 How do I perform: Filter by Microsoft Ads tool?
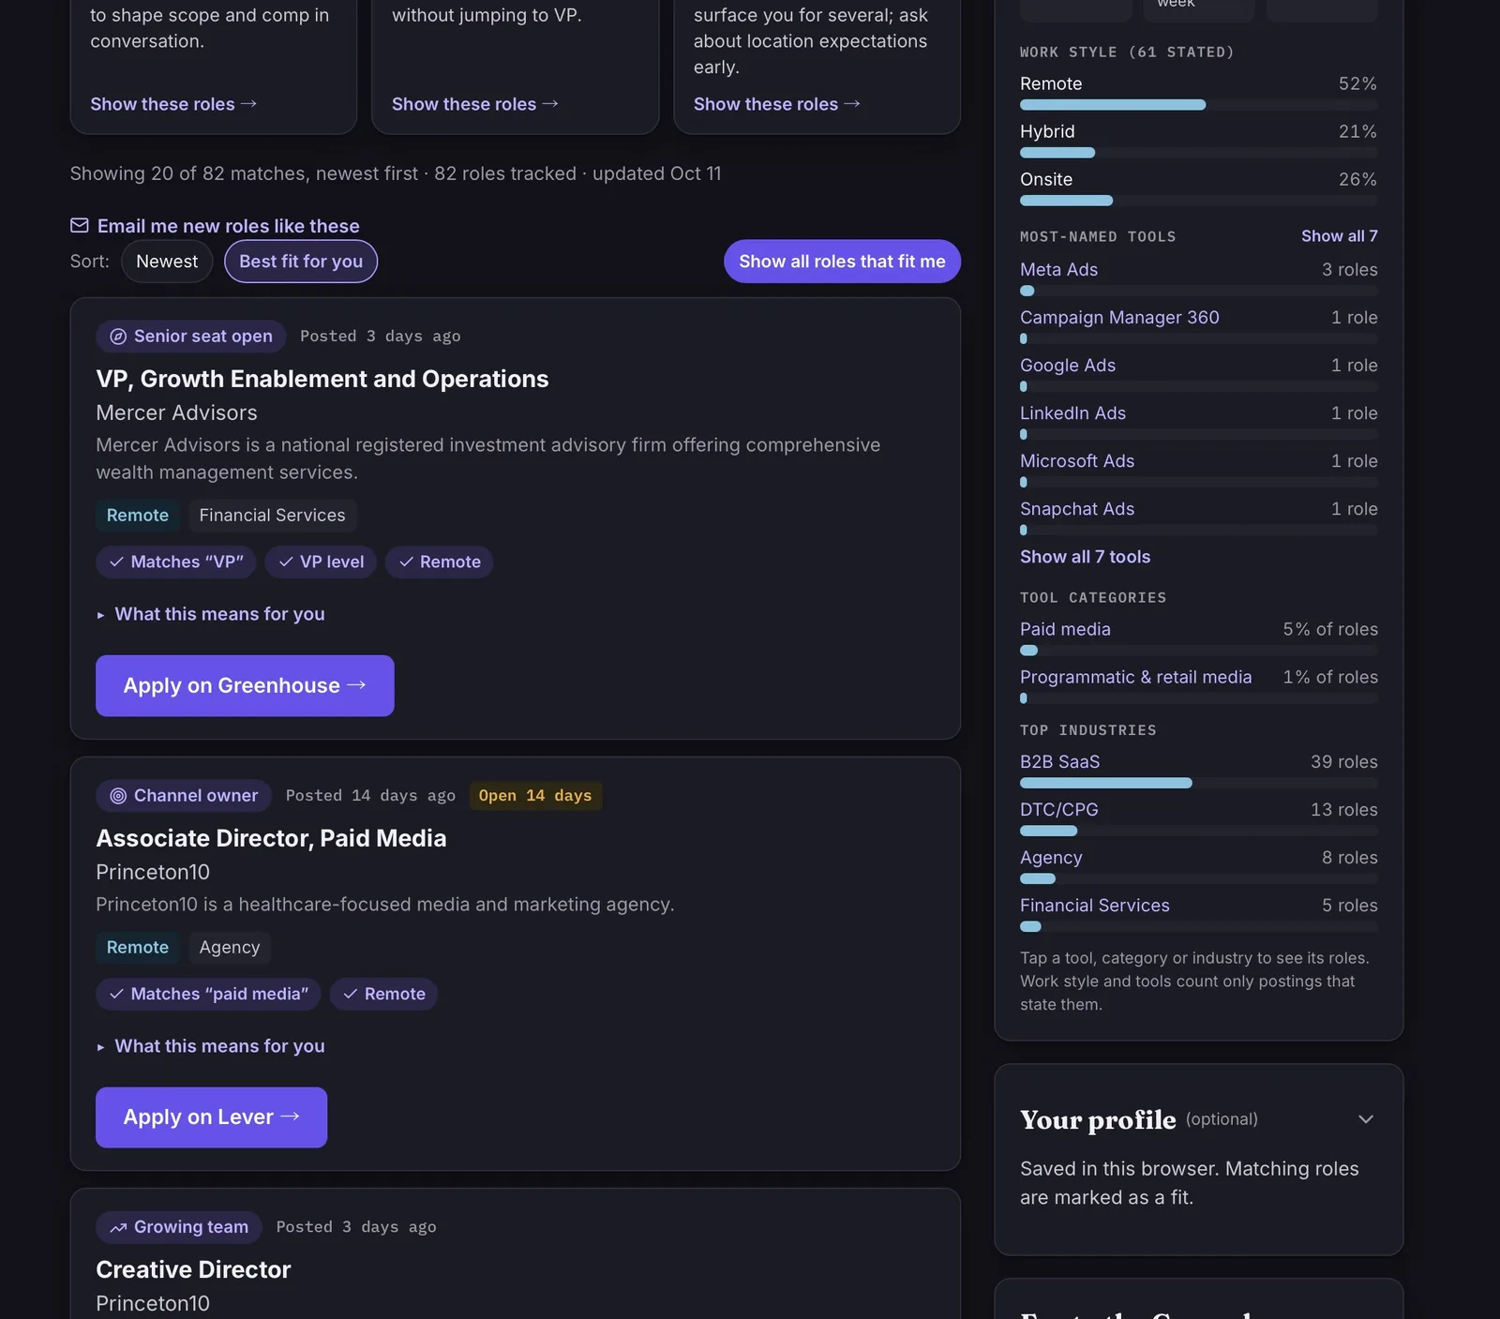[1077, 461]
